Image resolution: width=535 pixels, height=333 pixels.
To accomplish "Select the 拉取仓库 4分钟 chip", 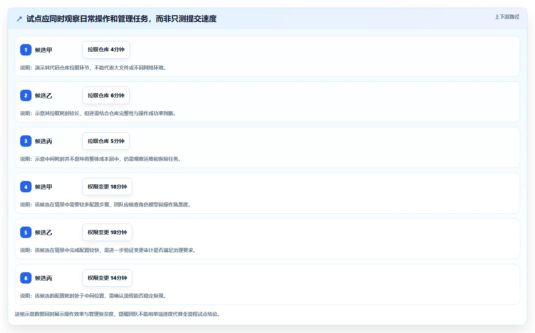I will (106, 50).
